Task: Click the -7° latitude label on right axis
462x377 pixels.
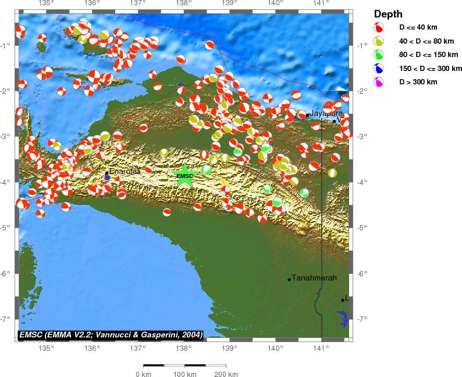Action: pyautogui.click(x=361, y=319)
